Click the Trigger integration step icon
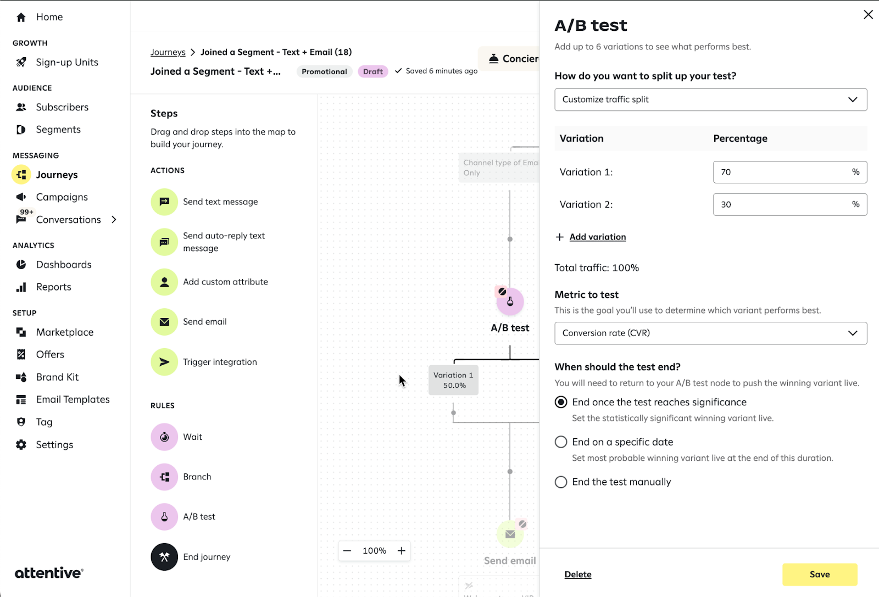The image size is (879, 597). (x=164, y=362)
